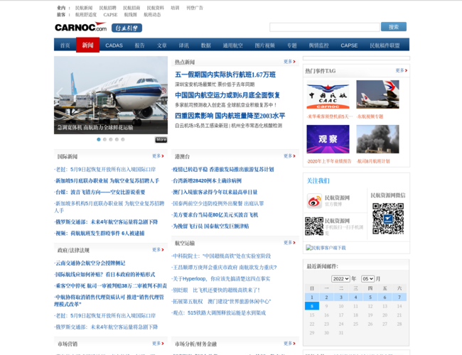
Task: Expand 更多 in the 热点新闻 section
Action: (289, 62)
